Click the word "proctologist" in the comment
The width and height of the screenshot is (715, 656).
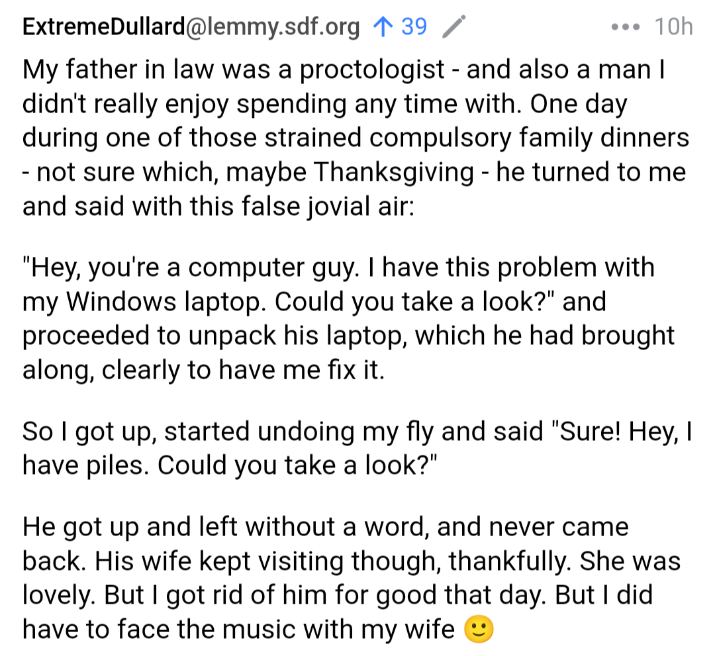tap(372, 70)
